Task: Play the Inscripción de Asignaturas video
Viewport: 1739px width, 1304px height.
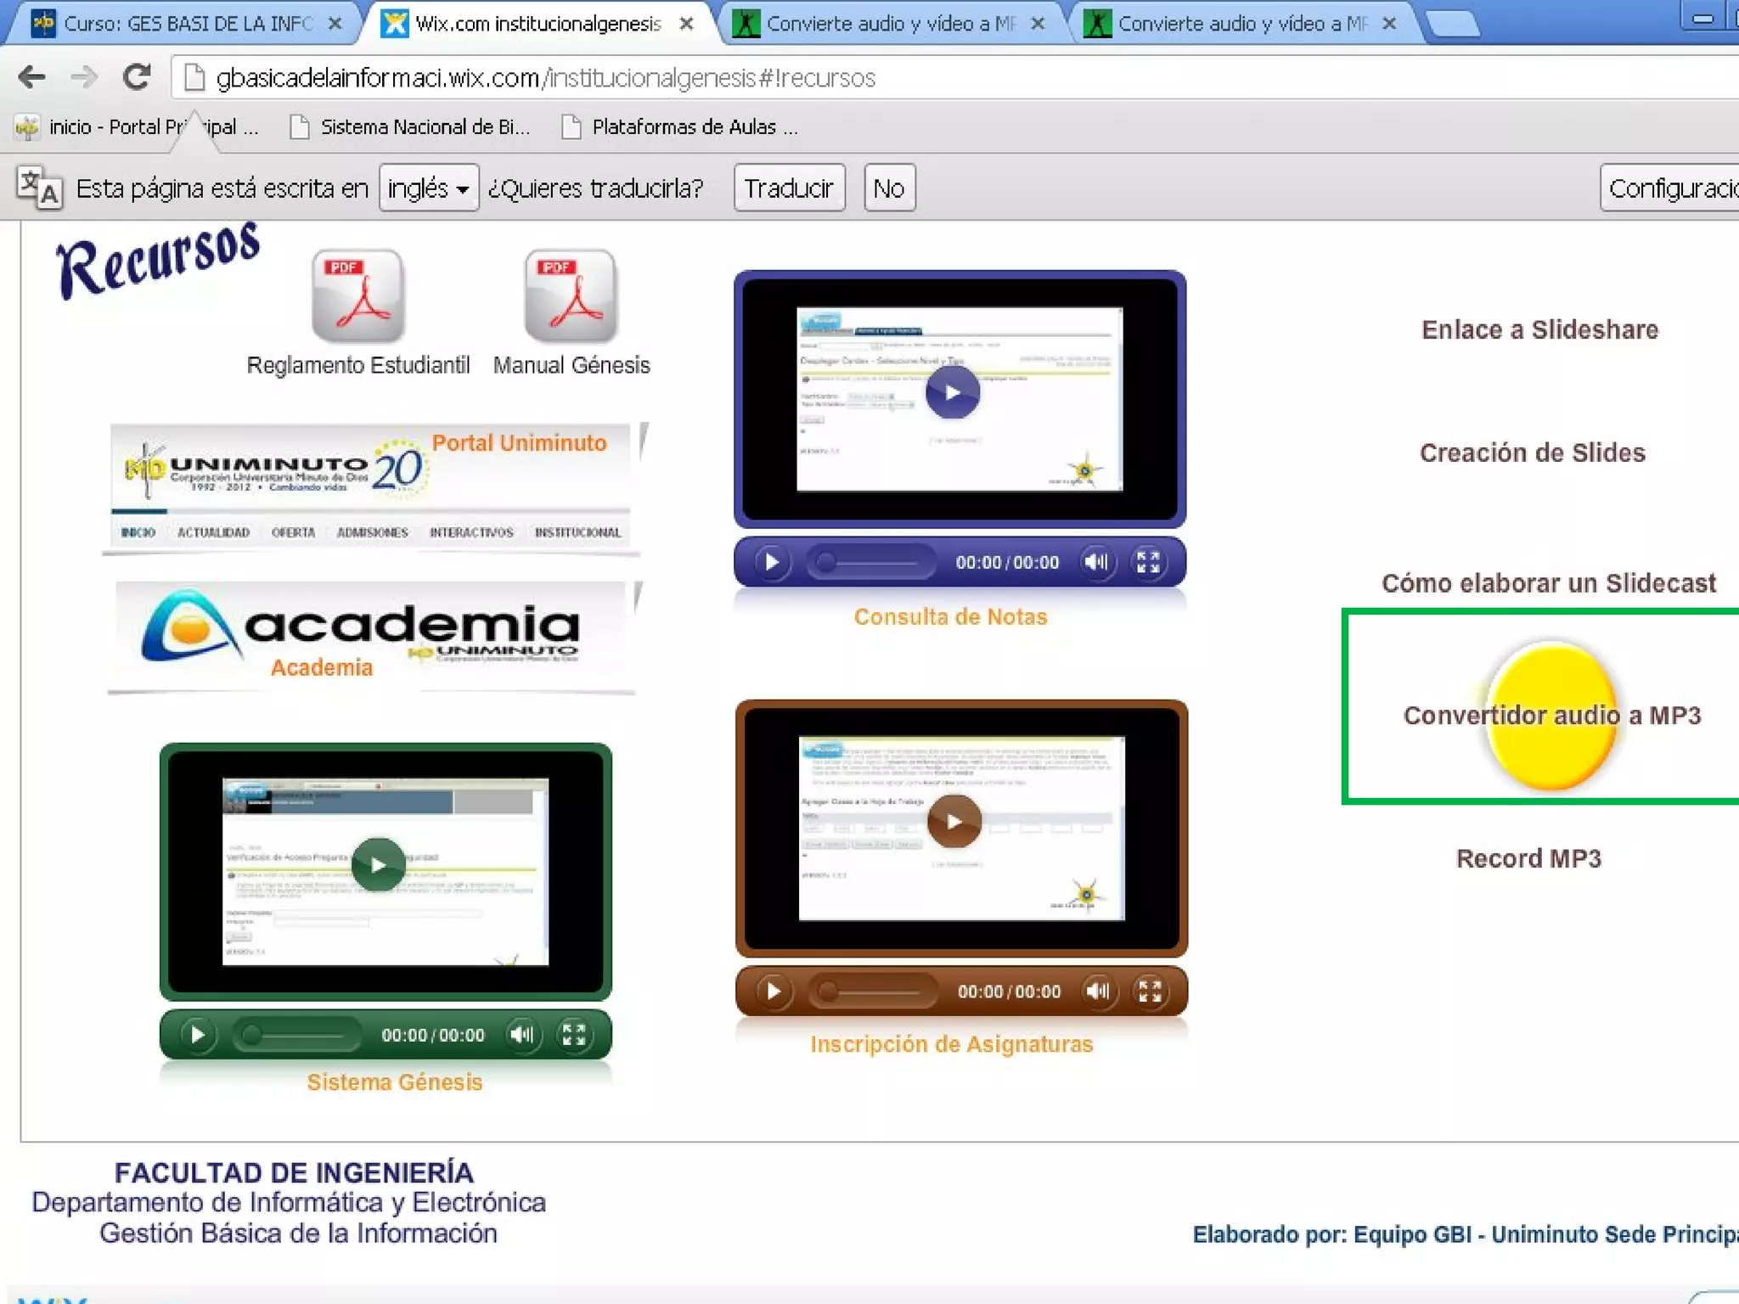Action: (x=954, y=822)
